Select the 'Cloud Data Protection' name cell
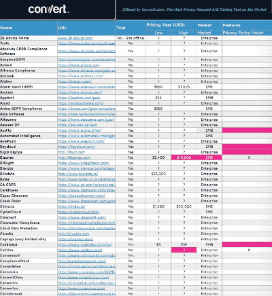272x296 pixels. pos(29,228)
